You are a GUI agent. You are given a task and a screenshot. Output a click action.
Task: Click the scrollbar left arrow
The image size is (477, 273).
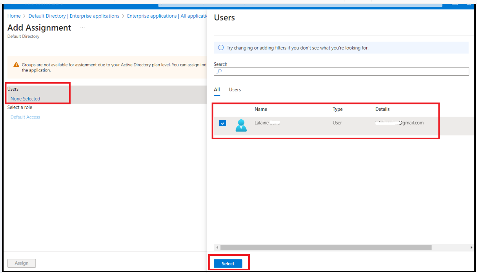click(x=217, y=247)
